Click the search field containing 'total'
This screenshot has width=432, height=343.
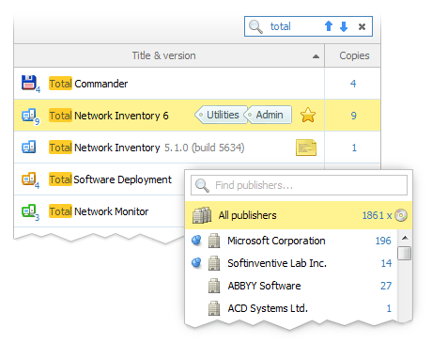tap(308, 26)
